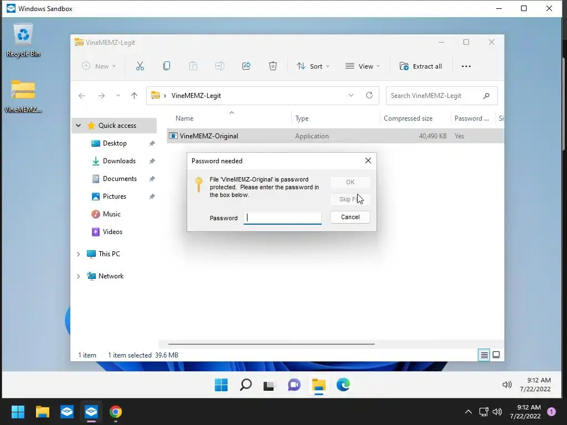Open Start menu in the Sandbox taskbar
This screenshot has width=567, height=425.
[x=221, y=385]
